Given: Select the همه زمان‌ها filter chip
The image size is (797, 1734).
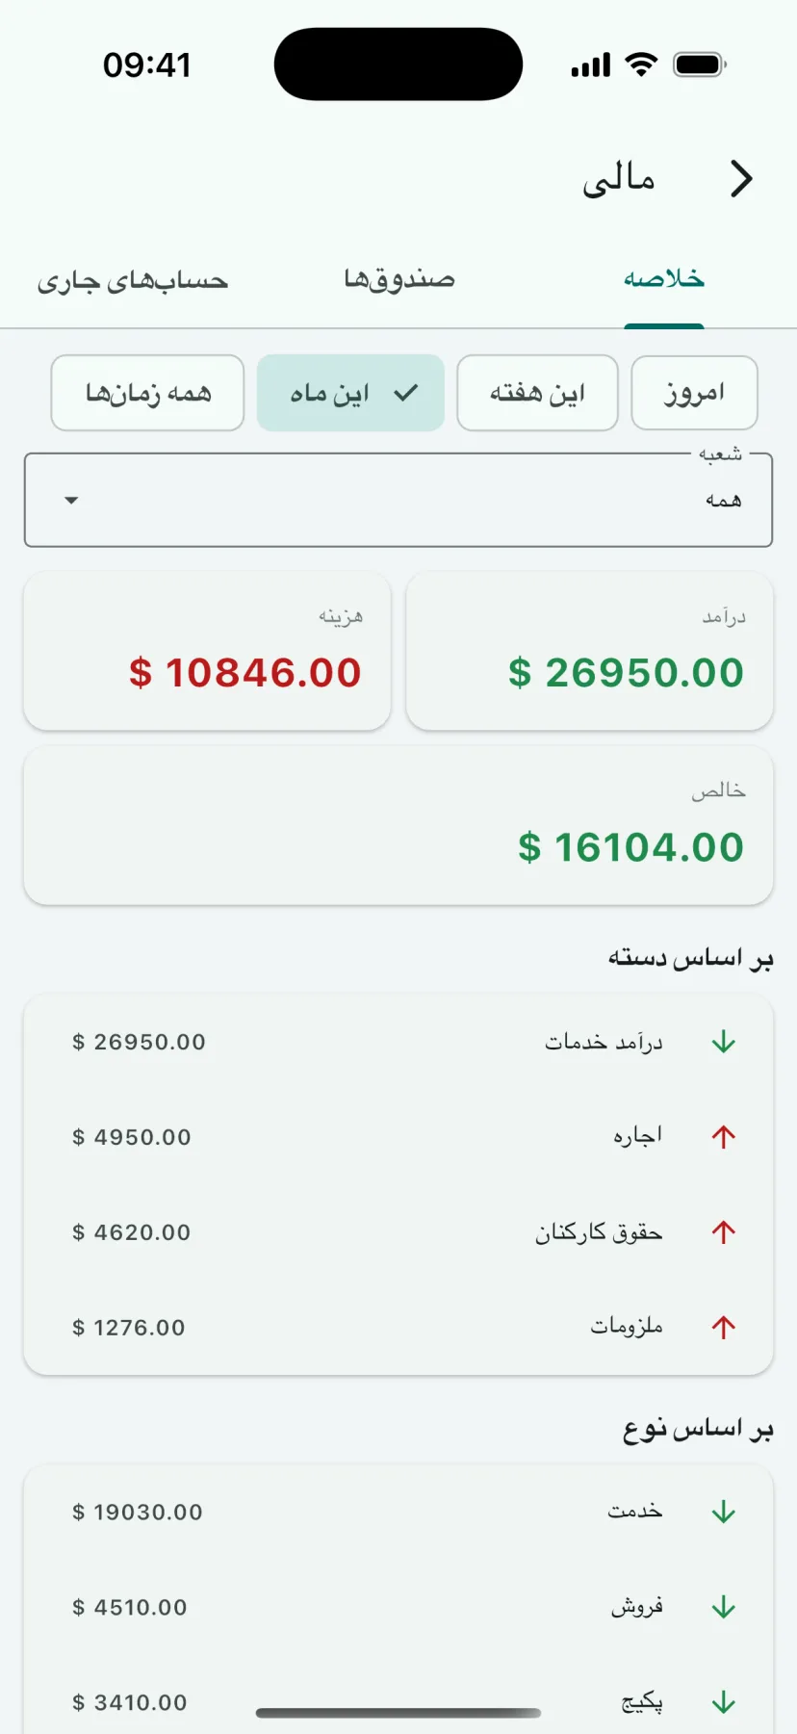Looking at the screenshot, I should click(147, 393).
